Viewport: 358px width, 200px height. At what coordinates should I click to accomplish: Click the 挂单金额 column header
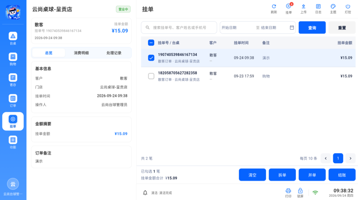pos(345,43)
